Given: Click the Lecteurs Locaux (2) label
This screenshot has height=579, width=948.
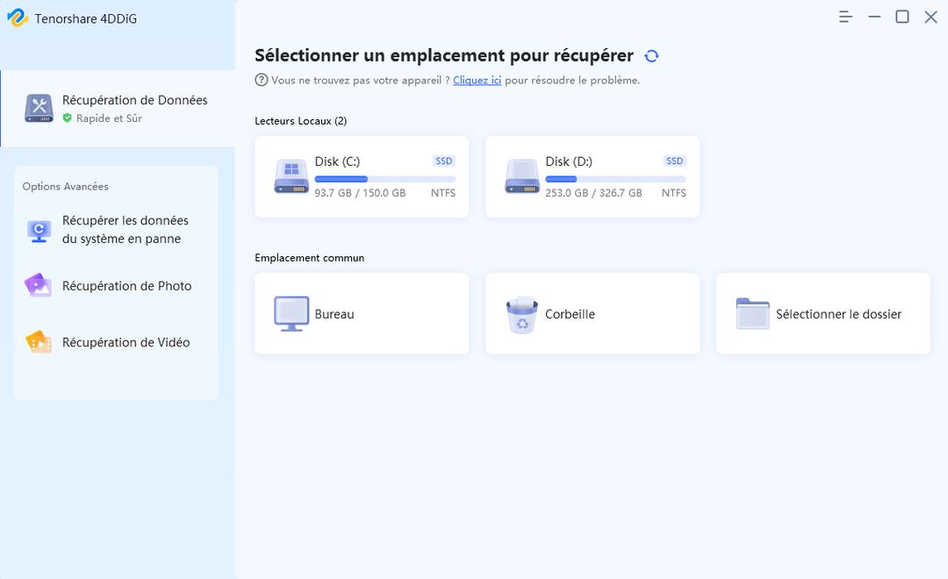Looking at the screenshot, I should point(300,121).
